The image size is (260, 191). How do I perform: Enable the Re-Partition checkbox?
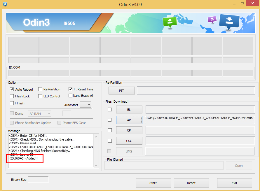(40, 89)
